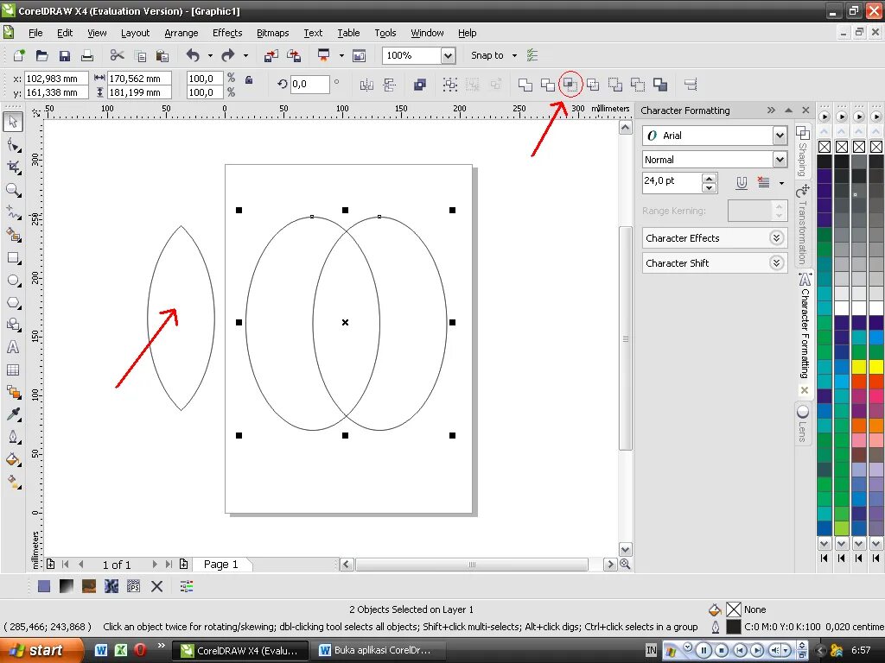This screenshot has height=663, width=885.
Task: Click Front Minus Back icon
Action: tap(615, 85)
